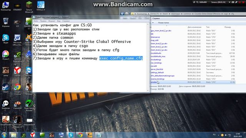This screenshot has width=246, height=138.
Task: Open Notepad Файл menu
Action: click(36, 21)
